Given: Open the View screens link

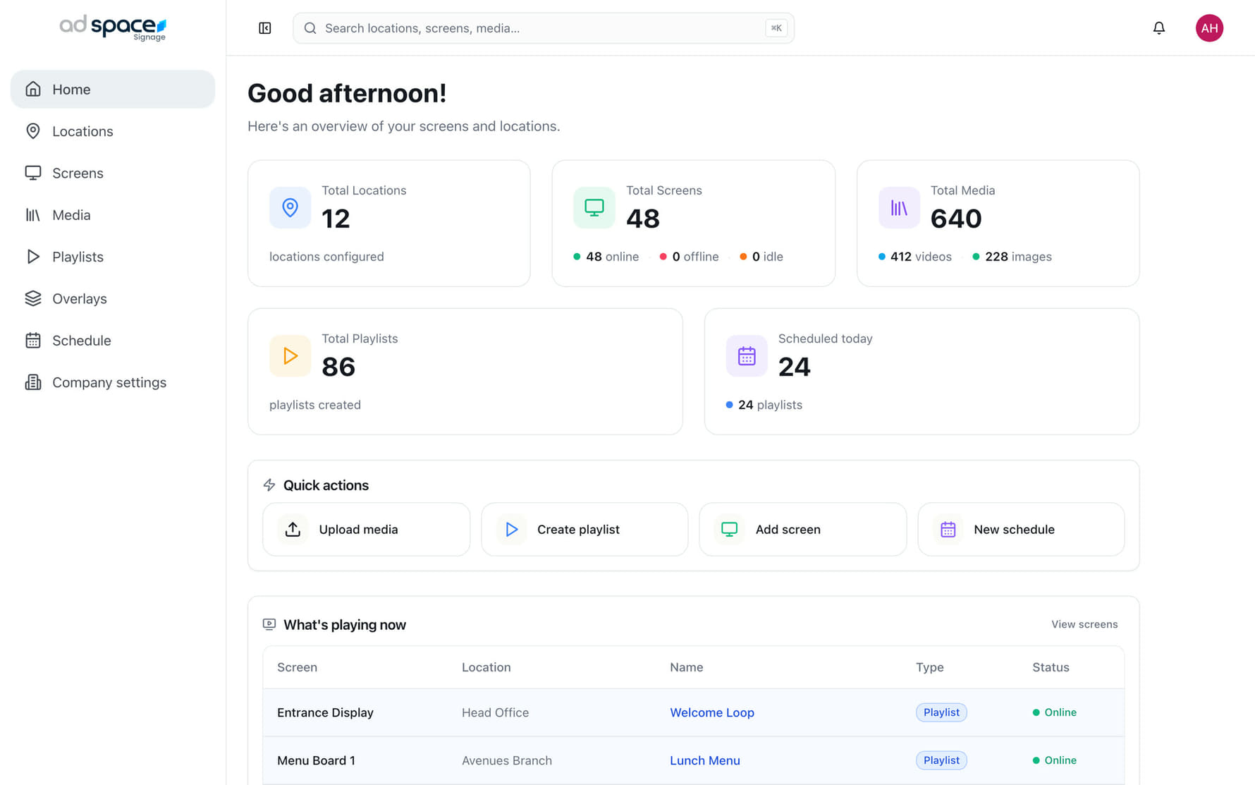Looking at the screenshot, I should click(1084, 624).
